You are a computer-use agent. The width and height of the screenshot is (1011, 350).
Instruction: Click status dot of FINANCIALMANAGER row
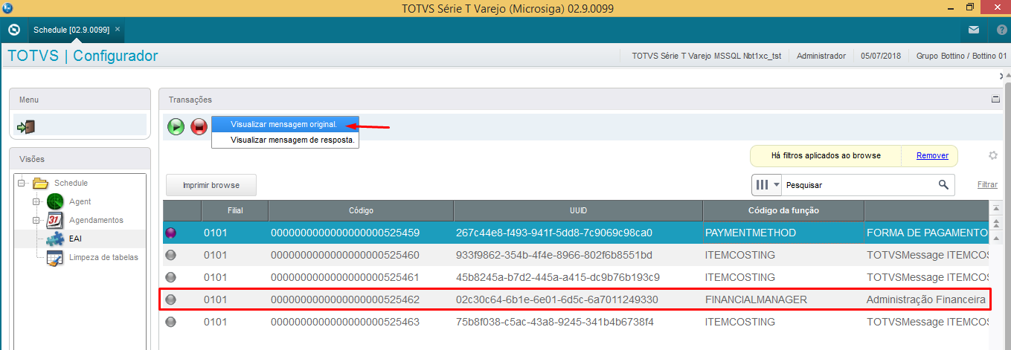[171, 299]
